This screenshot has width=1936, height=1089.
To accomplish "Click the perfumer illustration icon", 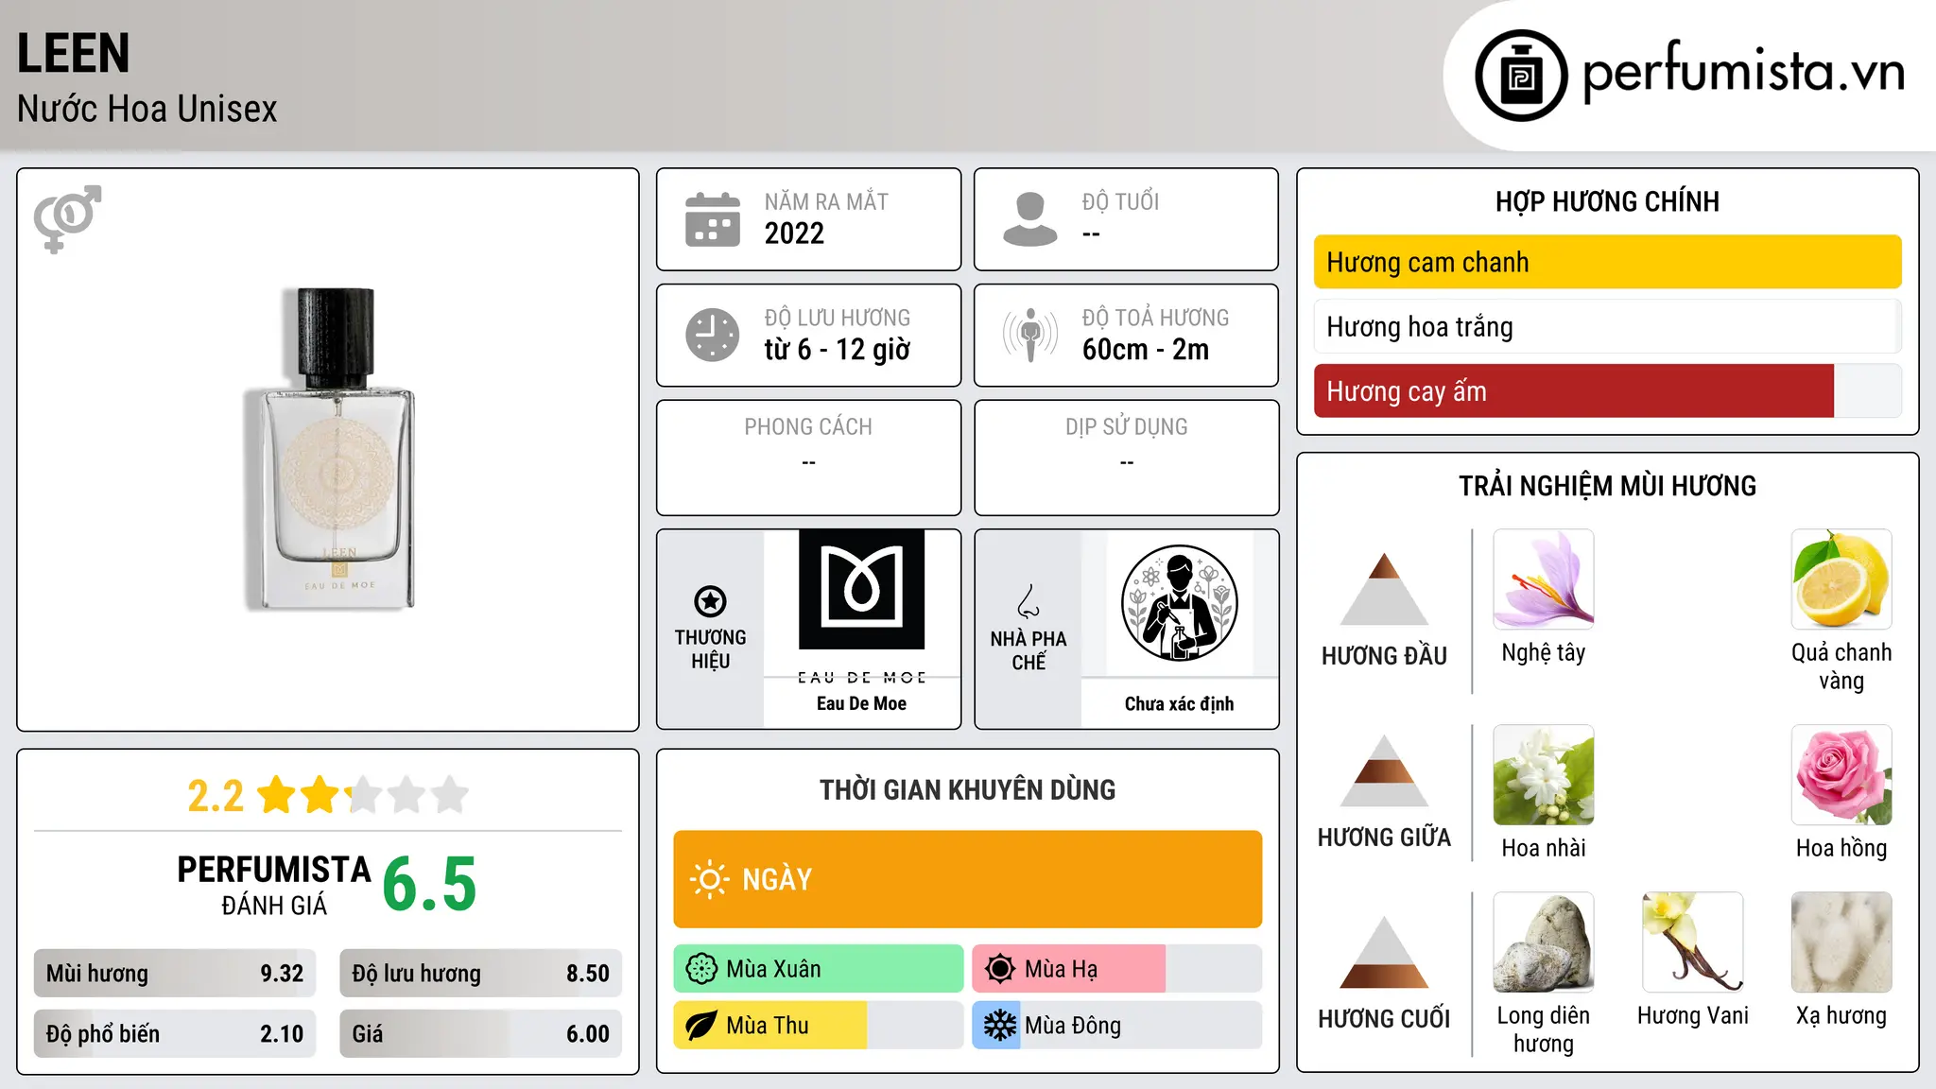I will click(1179, 603).
